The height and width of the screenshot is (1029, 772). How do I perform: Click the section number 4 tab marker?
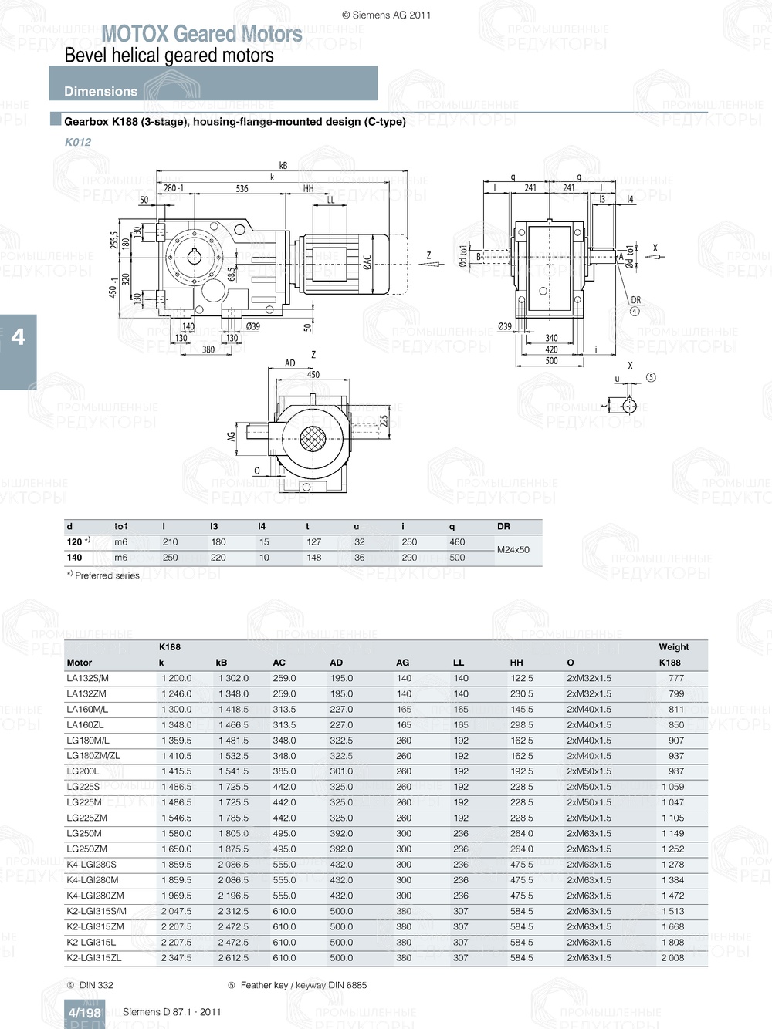(17, 336)
